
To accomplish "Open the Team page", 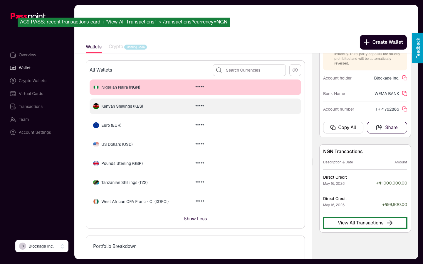I will (x=19, y=119).
